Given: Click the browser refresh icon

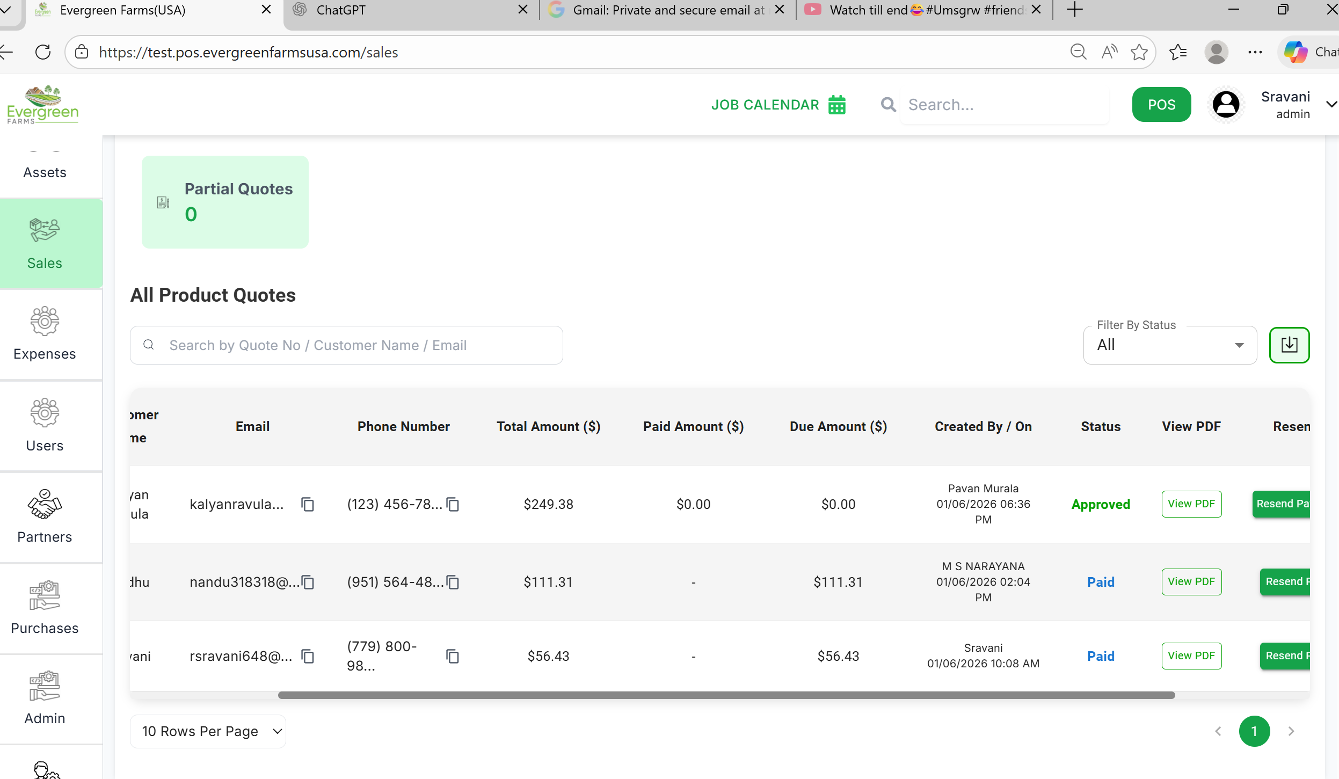Looking at the screenshot, I should tap(43, 52).
